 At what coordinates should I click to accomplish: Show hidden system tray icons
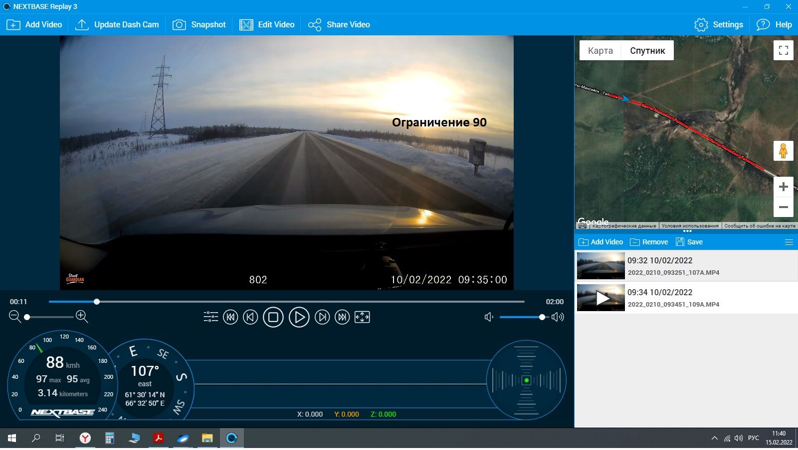(x=714, y=438)
